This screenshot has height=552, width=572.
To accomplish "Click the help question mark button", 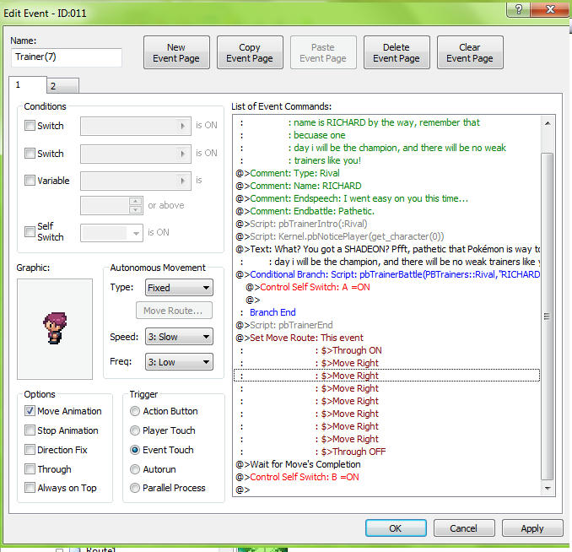I will tap(518, 9).
